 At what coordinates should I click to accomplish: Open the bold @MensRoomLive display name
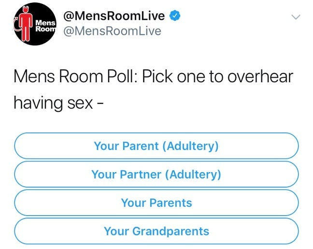point(114,16)
